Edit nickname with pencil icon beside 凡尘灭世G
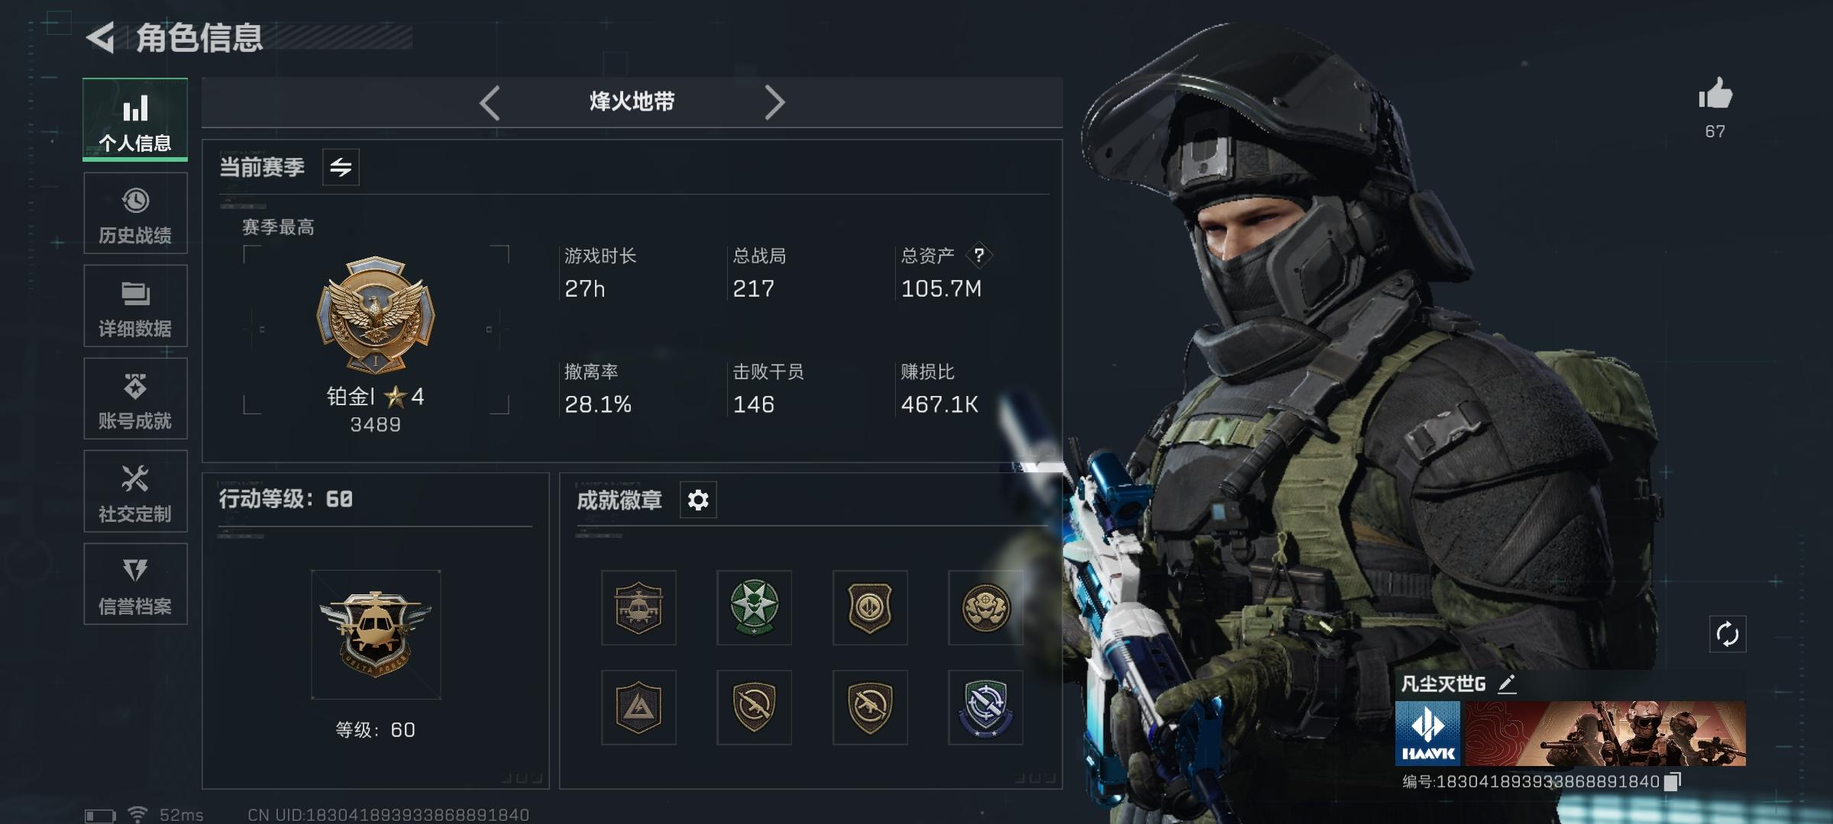The image size is (1833, 824). click(1506, 684)
